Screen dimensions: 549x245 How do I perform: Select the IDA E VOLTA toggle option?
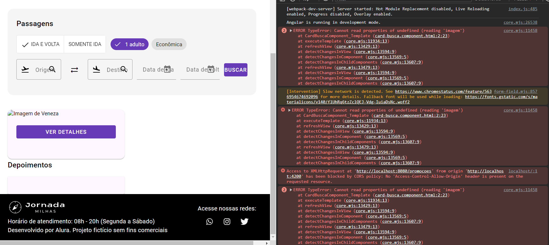tap(40, 44)
